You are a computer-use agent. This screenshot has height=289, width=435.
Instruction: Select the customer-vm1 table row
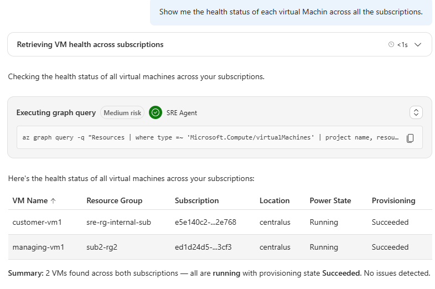(x=37, y=222)
